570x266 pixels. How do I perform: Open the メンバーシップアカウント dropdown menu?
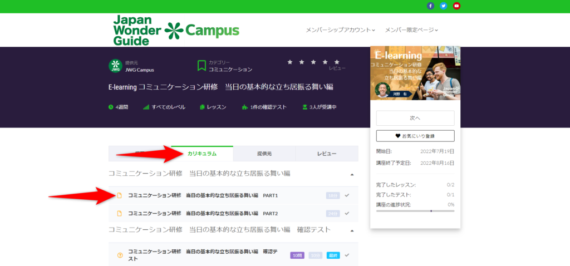coord(340,30)
